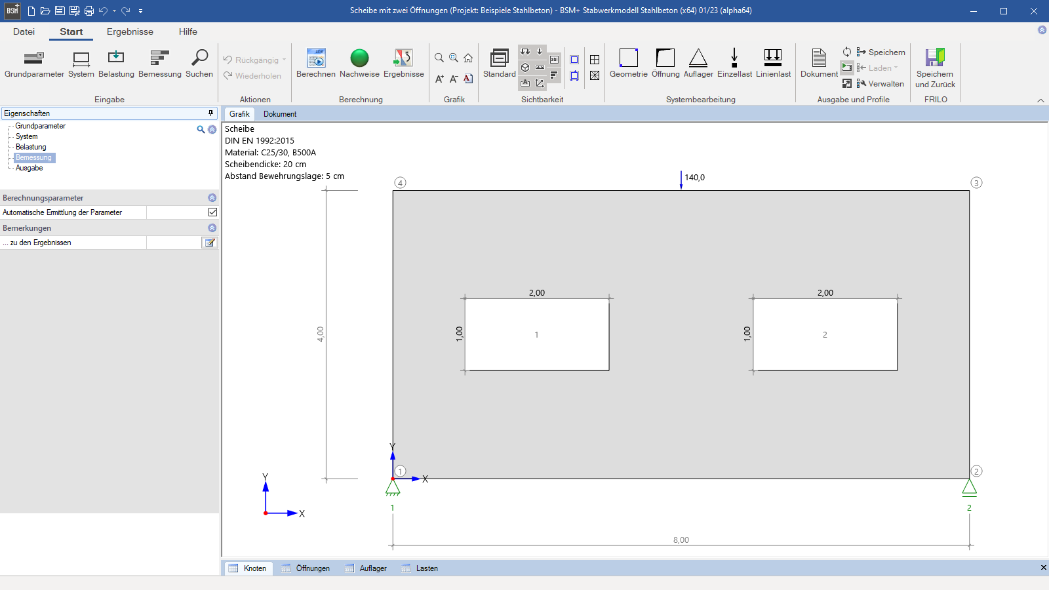Image resolution: width=1049 pixels, height=590 pixels.
Task: Start the Suchen magnifier tool
Action: click(x=199, y=64)
